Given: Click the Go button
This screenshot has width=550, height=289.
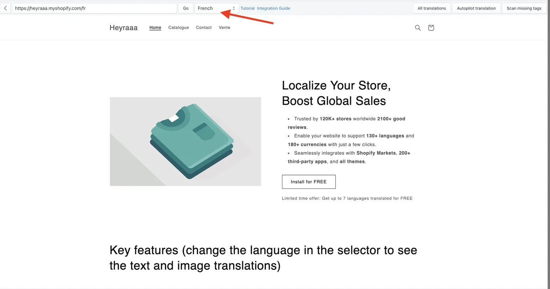Looking at the screenshot, I should 186,8.
